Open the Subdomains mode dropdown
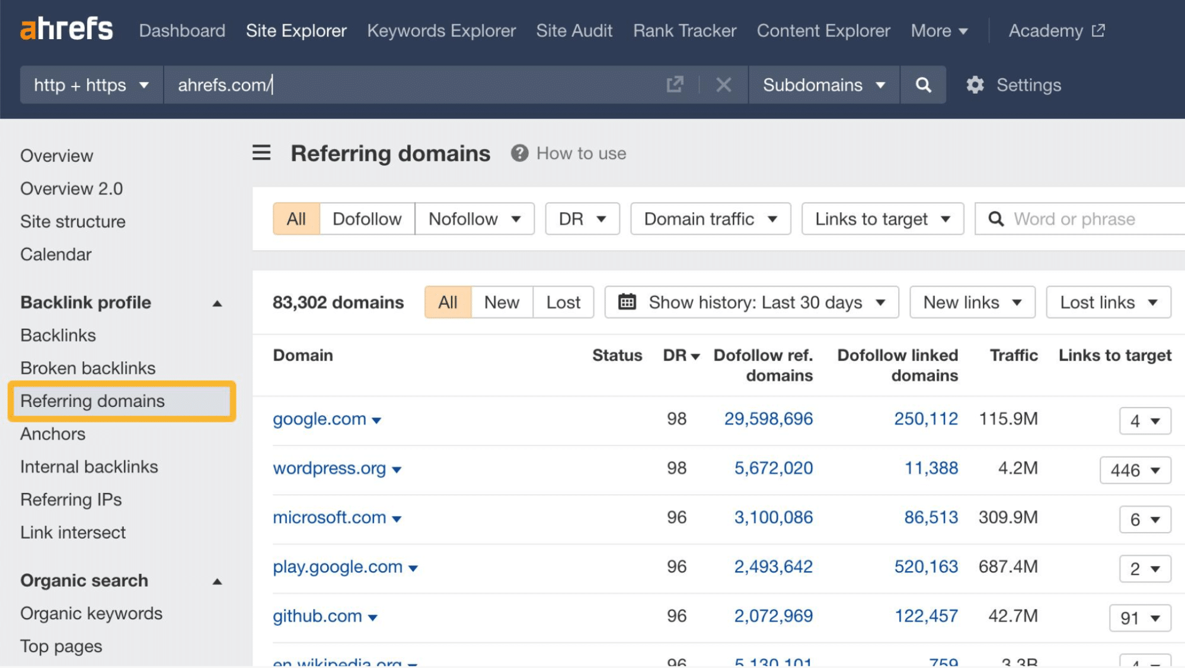Screen dimensions: 1185x668 [824, 85]
